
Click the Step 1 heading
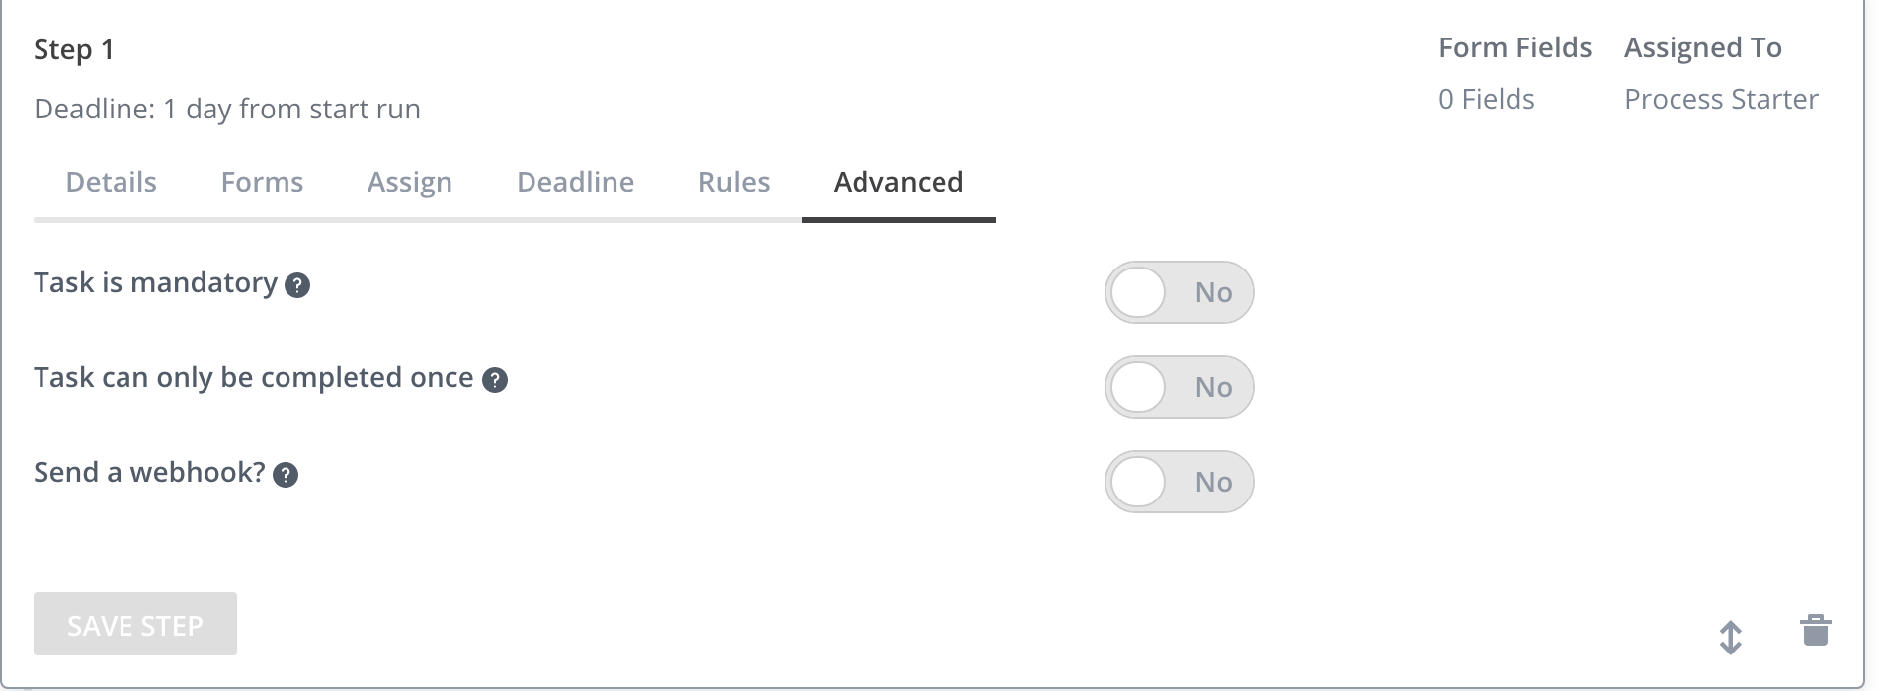coord(73,49)
